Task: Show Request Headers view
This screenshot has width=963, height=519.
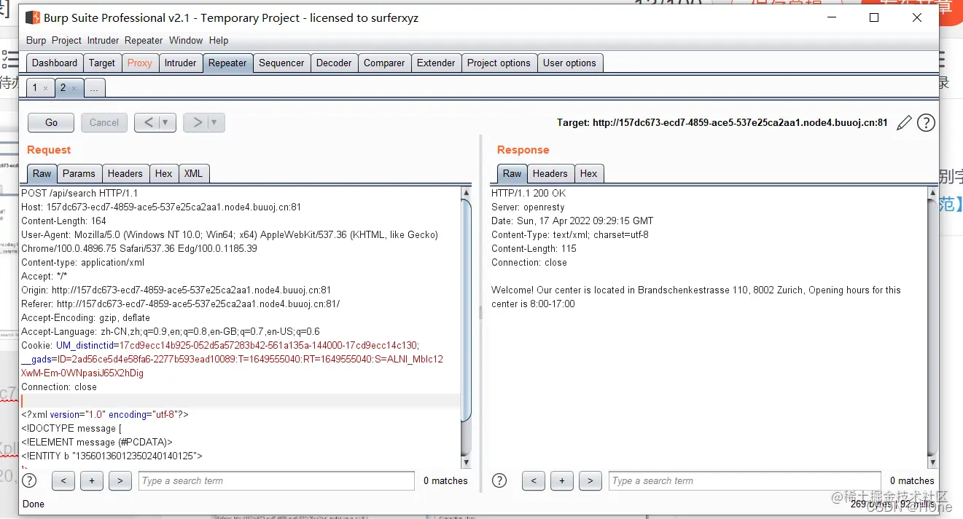Action: coord(125,173)
